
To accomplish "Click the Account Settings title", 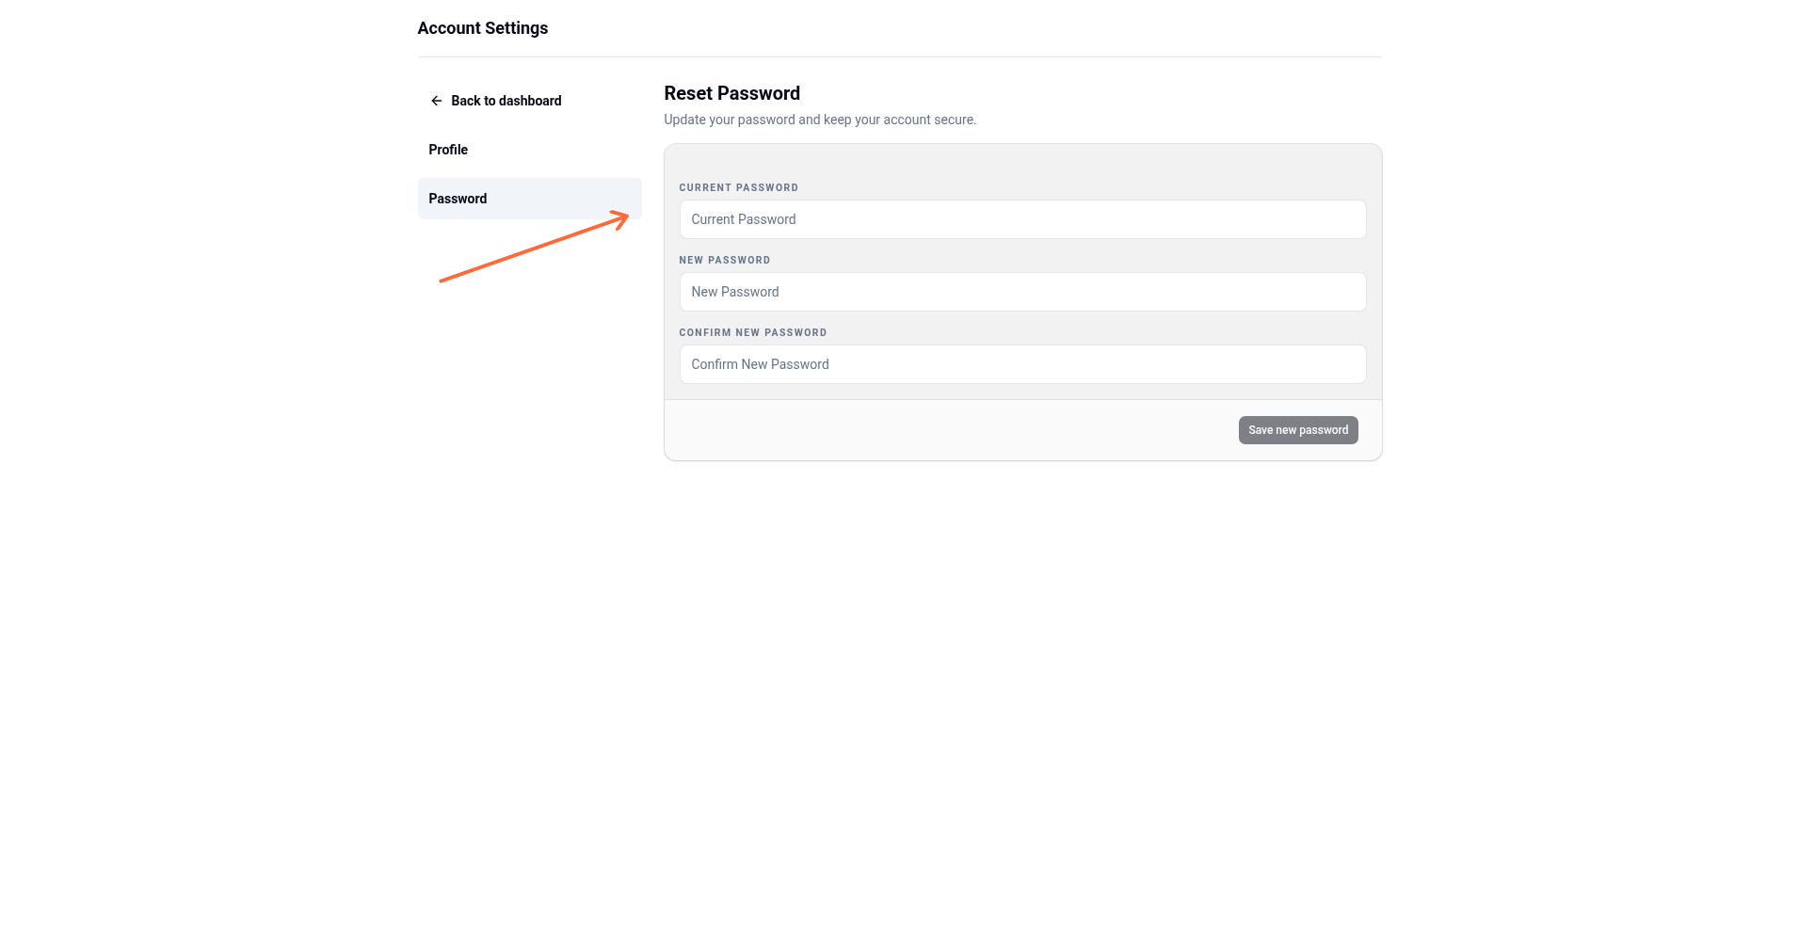I will (x=483, y=28).
